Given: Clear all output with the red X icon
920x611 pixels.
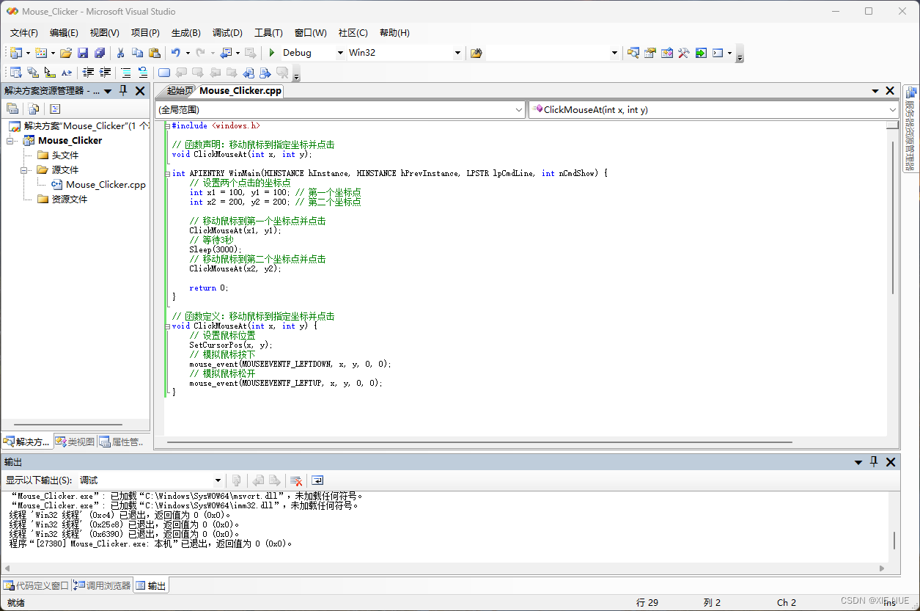Looking at the screenshot, I should [296, 480].
